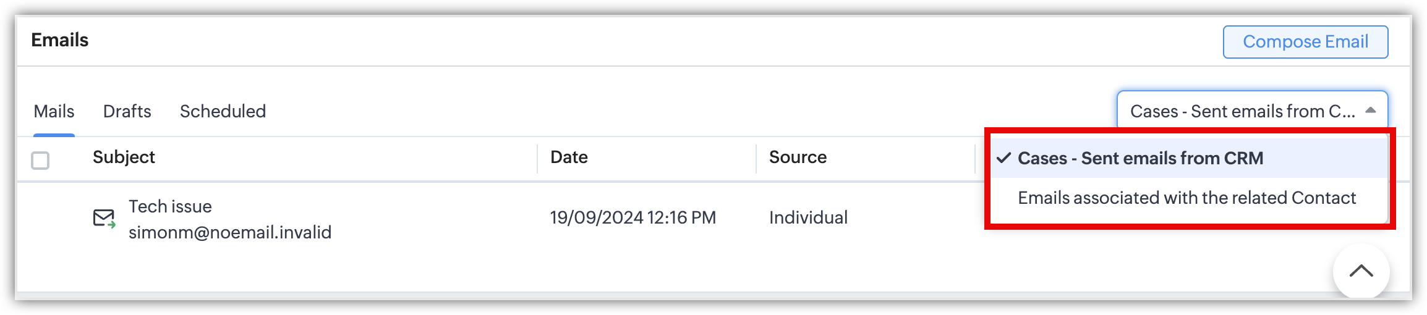Click the Date column header
This screenshot has height=315, width=1427.
[569, 157]
